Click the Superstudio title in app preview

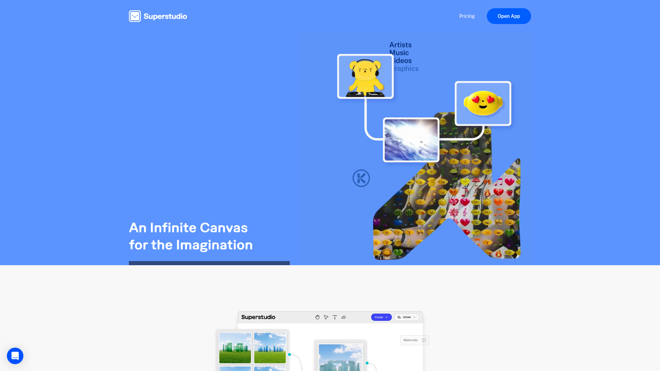coord(258,317)
